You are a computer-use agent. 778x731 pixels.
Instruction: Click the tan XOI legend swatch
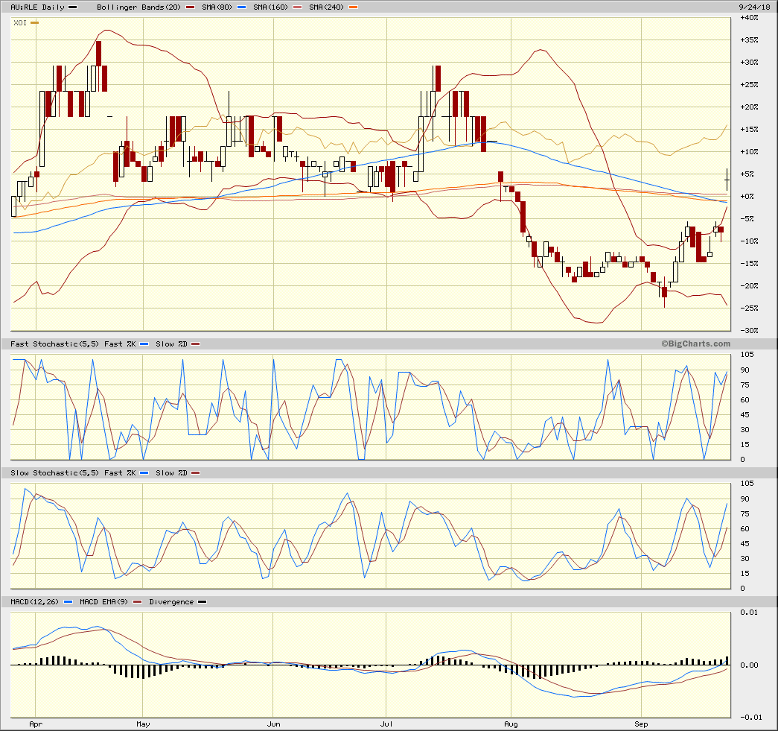[x=34, y=23]
